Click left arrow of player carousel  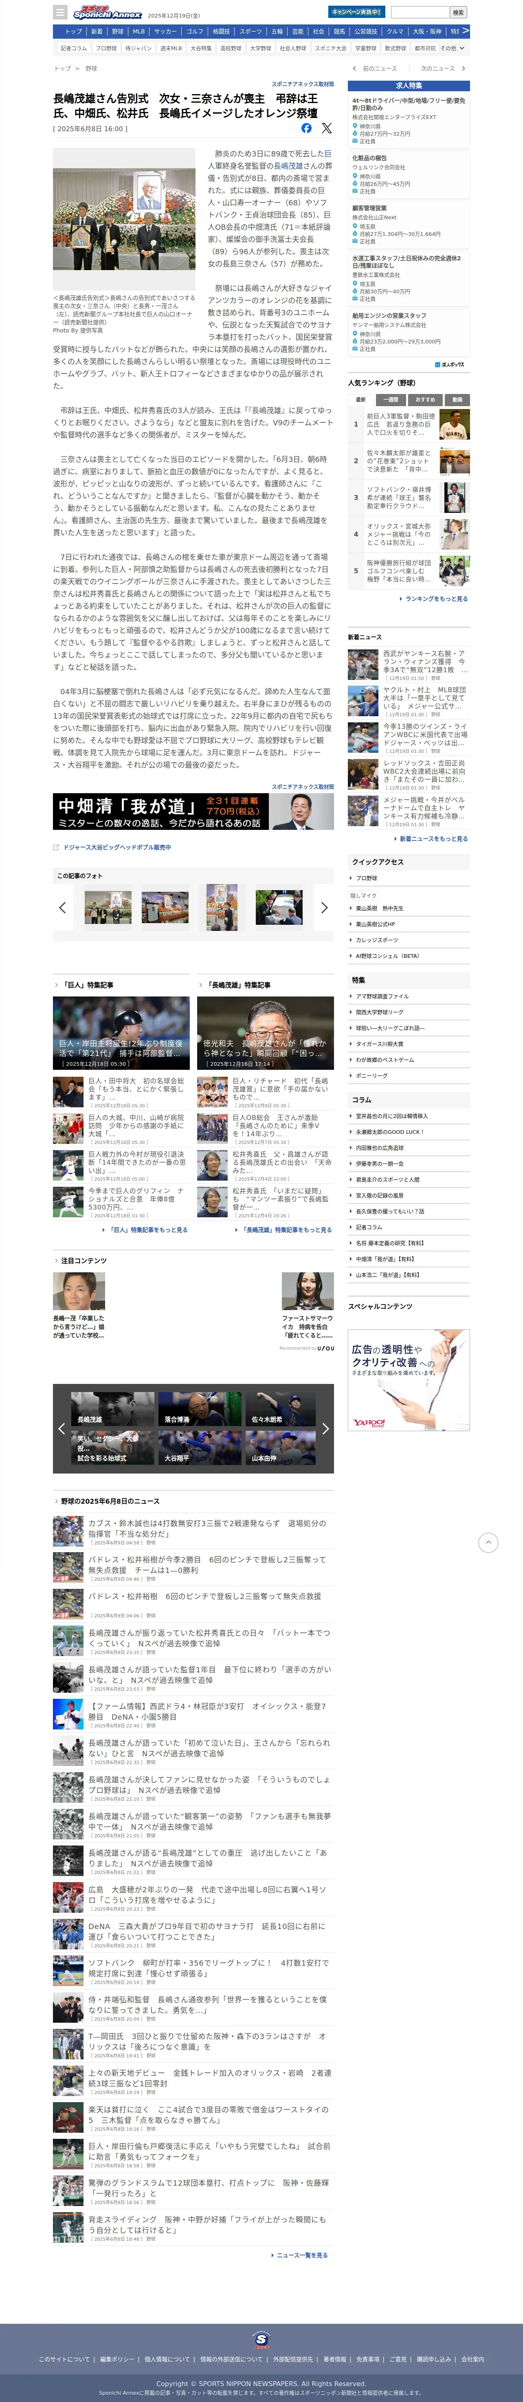[x=62, y=1428]
